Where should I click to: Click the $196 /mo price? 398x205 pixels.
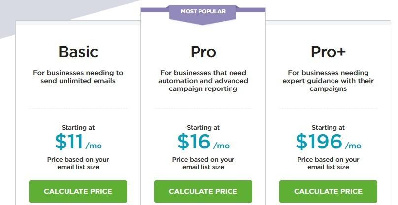pyautogui.click(x=328, y=142)
